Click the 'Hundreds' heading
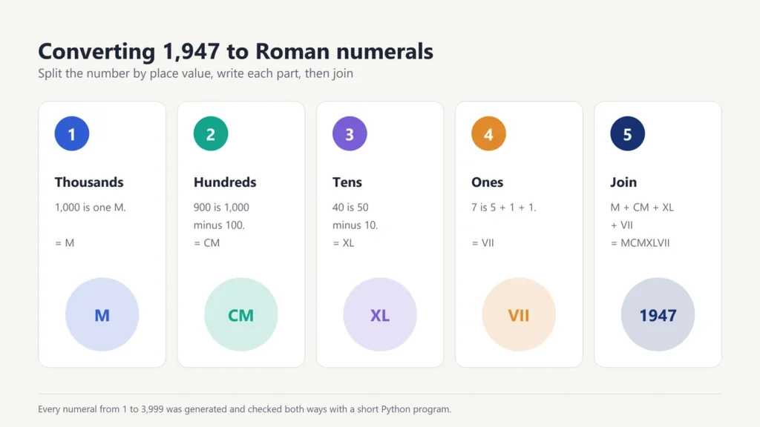 (x=225, y=182)
